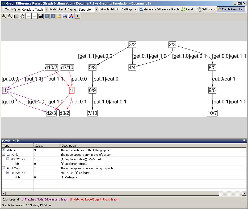
Task: Click the horizontal scrollbar right arrow
Action: (x=244, y=193)
